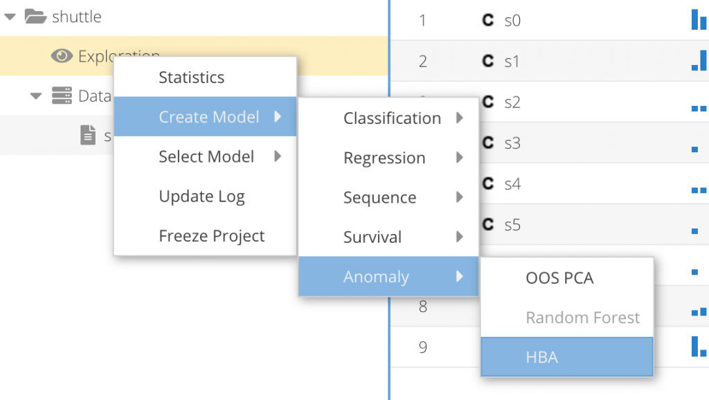
Task: Click the document icon on the dataset file
Action: pos(89,136)
